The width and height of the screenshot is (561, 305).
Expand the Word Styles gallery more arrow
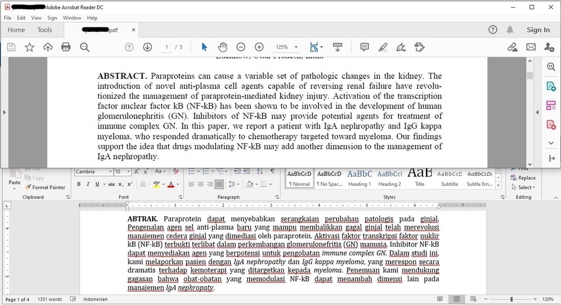pos(498,185)
